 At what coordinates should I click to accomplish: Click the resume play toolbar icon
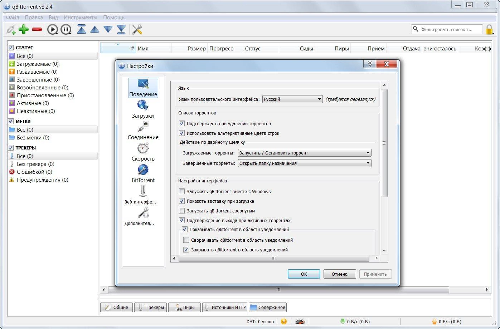coord(53,29)
